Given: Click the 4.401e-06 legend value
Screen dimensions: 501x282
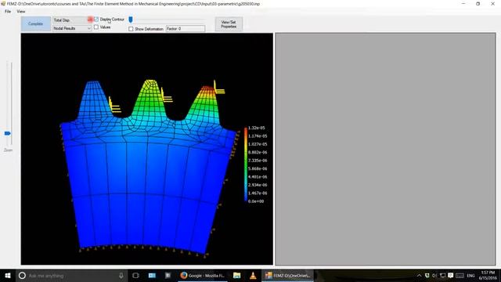Looking at the screenshot, I should coord(258,177).
